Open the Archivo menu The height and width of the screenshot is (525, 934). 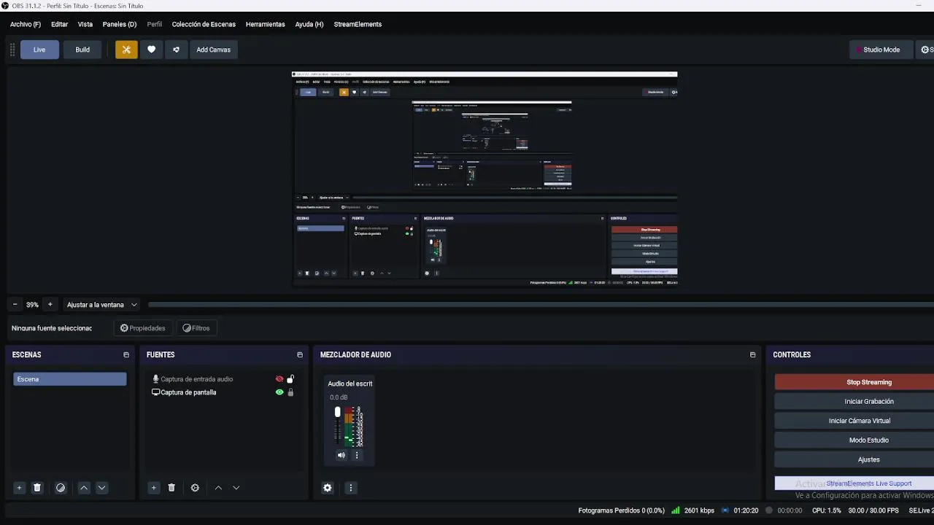[x=26, y=24]
